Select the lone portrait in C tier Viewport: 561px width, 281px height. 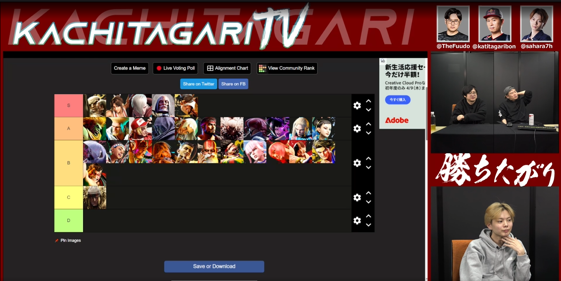(x=95, y=197)
